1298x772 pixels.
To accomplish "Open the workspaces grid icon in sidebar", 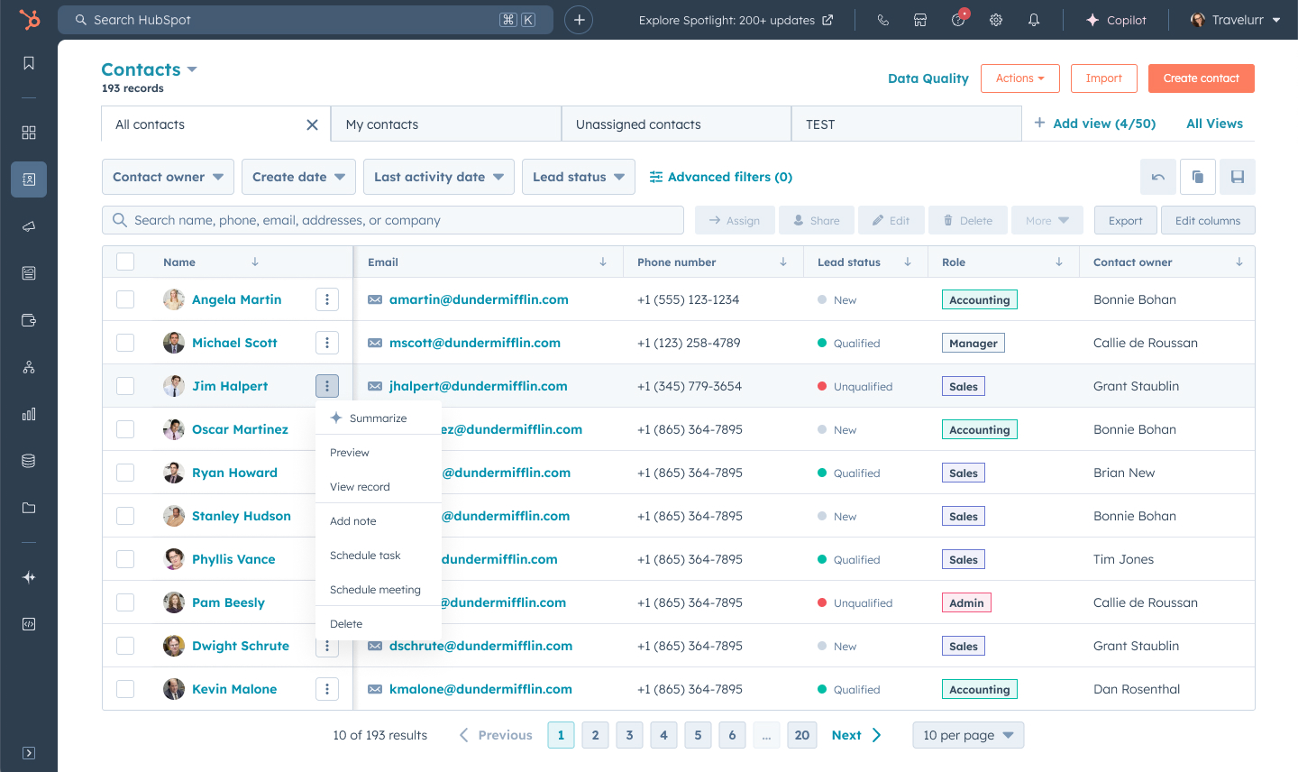I will point(29,133).
